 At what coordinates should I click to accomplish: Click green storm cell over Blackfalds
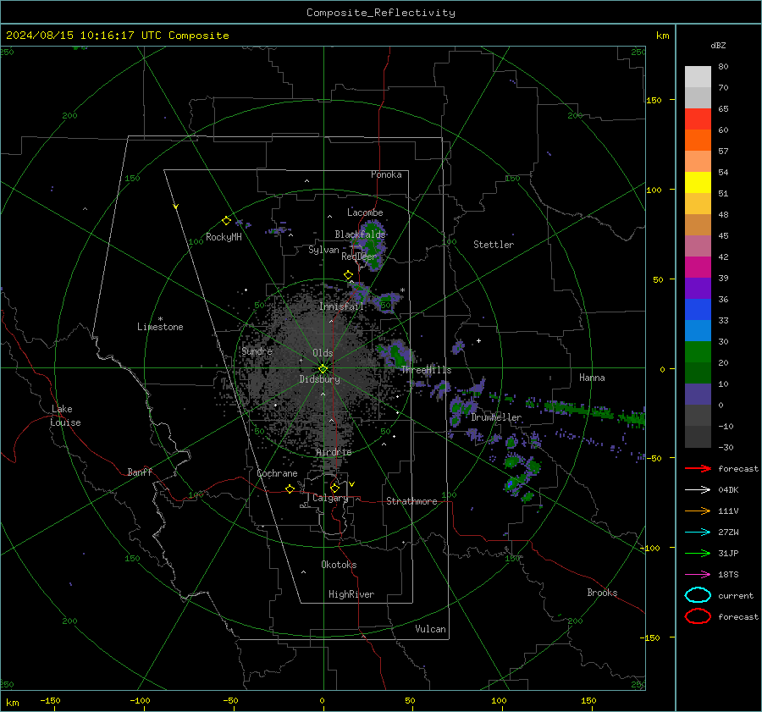tap(373, 245)
